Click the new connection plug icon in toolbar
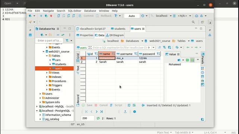 point(30,16)
